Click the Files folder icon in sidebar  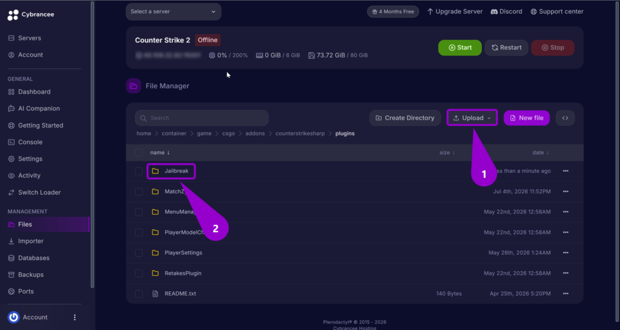coord(11,224)
